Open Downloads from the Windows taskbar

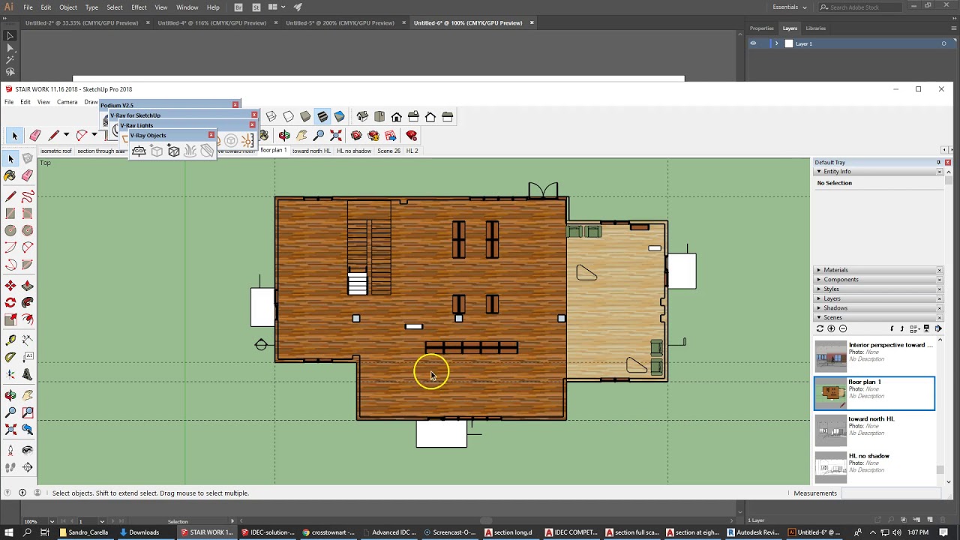139,532
